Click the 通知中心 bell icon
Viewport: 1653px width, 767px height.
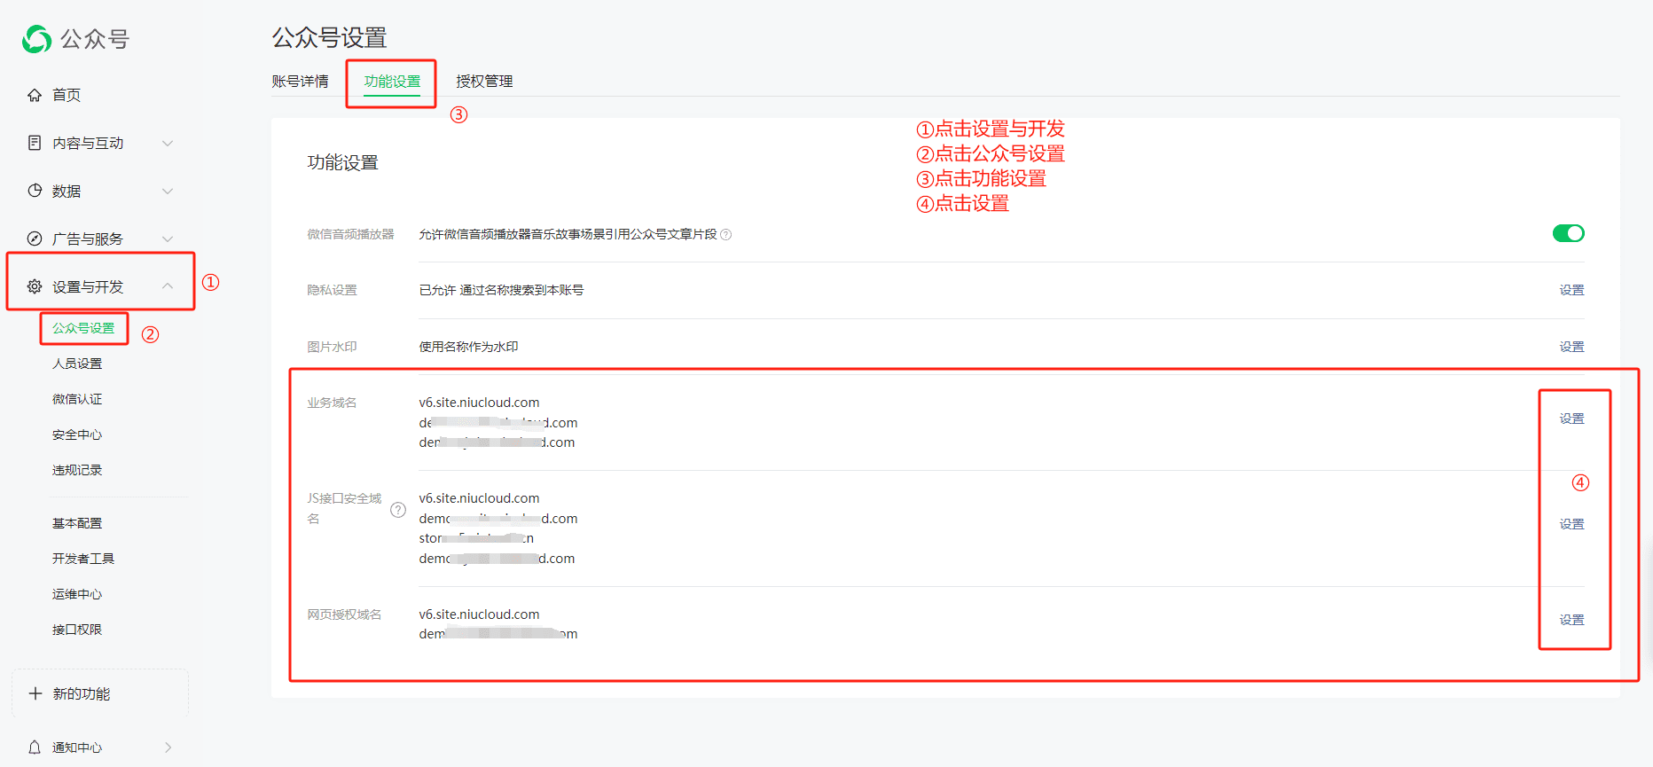click(35, 747)
